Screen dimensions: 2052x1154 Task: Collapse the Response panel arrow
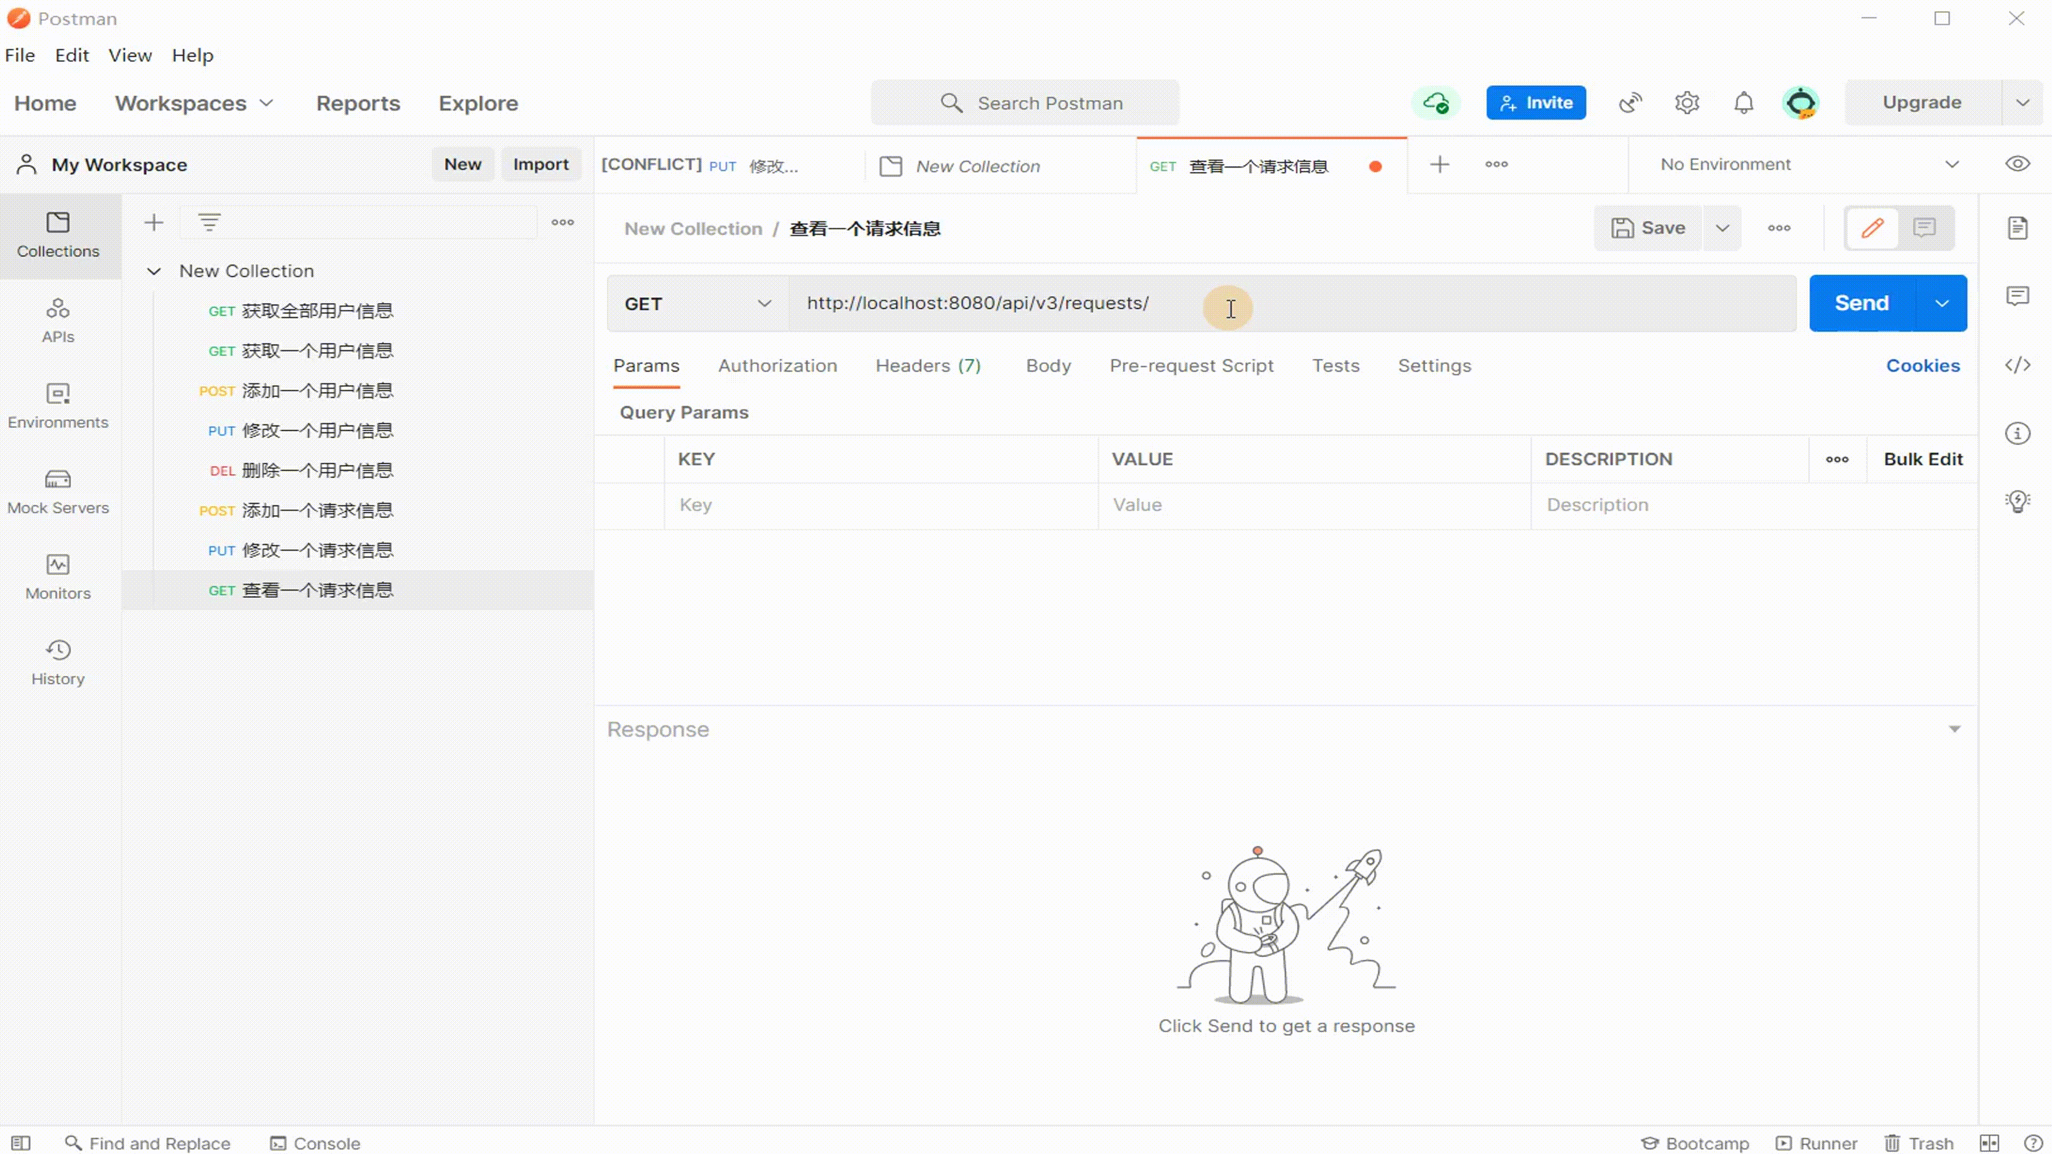point(1954,729)
